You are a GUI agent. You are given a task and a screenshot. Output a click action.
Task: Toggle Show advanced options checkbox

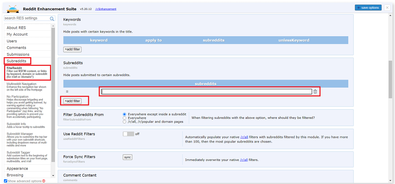click(x=6, y=181)
